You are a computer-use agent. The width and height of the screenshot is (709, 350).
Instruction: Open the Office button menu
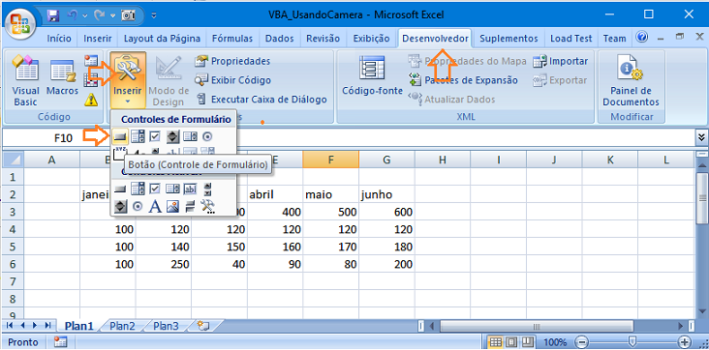pyautogui.click(x=20, y=23)
